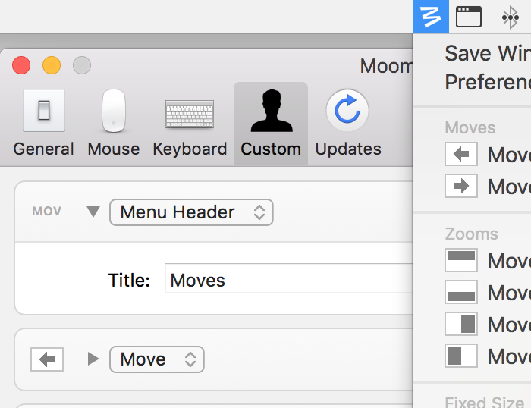Click the window icon in menu bar
This screenshot has width=531, height=408.
[x=469, y=17]
